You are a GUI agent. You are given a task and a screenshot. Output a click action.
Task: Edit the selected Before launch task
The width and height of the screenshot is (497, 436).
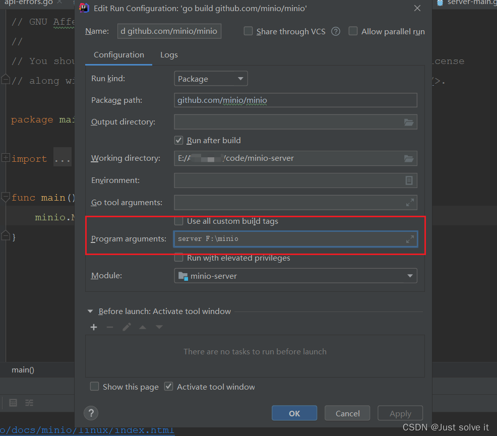coord(127,327)
